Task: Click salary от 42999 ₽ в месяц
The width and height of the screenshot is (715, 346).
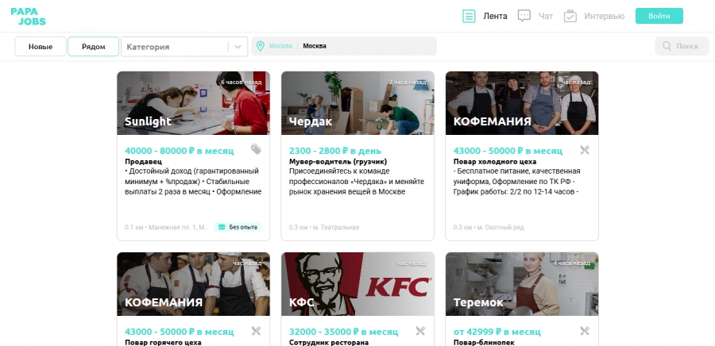Action: coord(497,332)
